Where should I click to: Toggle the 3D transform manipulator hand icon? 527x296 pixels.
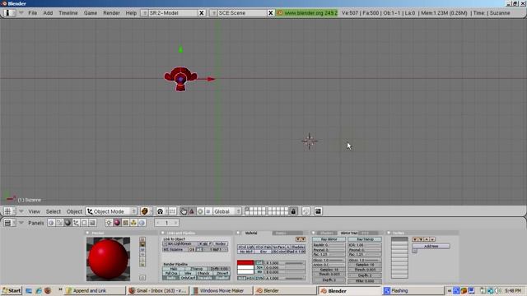pyautogui.click(x=184, y=211)
